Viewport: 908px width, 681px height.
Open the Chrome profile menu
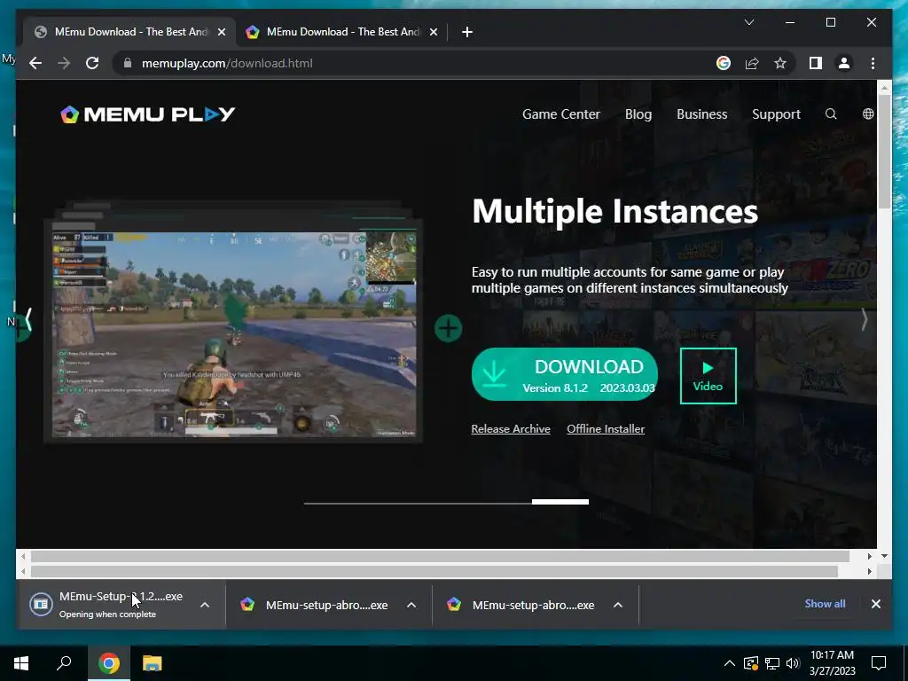coord(844,63)
